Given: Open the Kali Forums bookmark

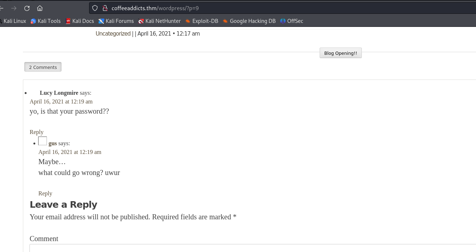Looking at the screenshot, I should coord(116,21).
